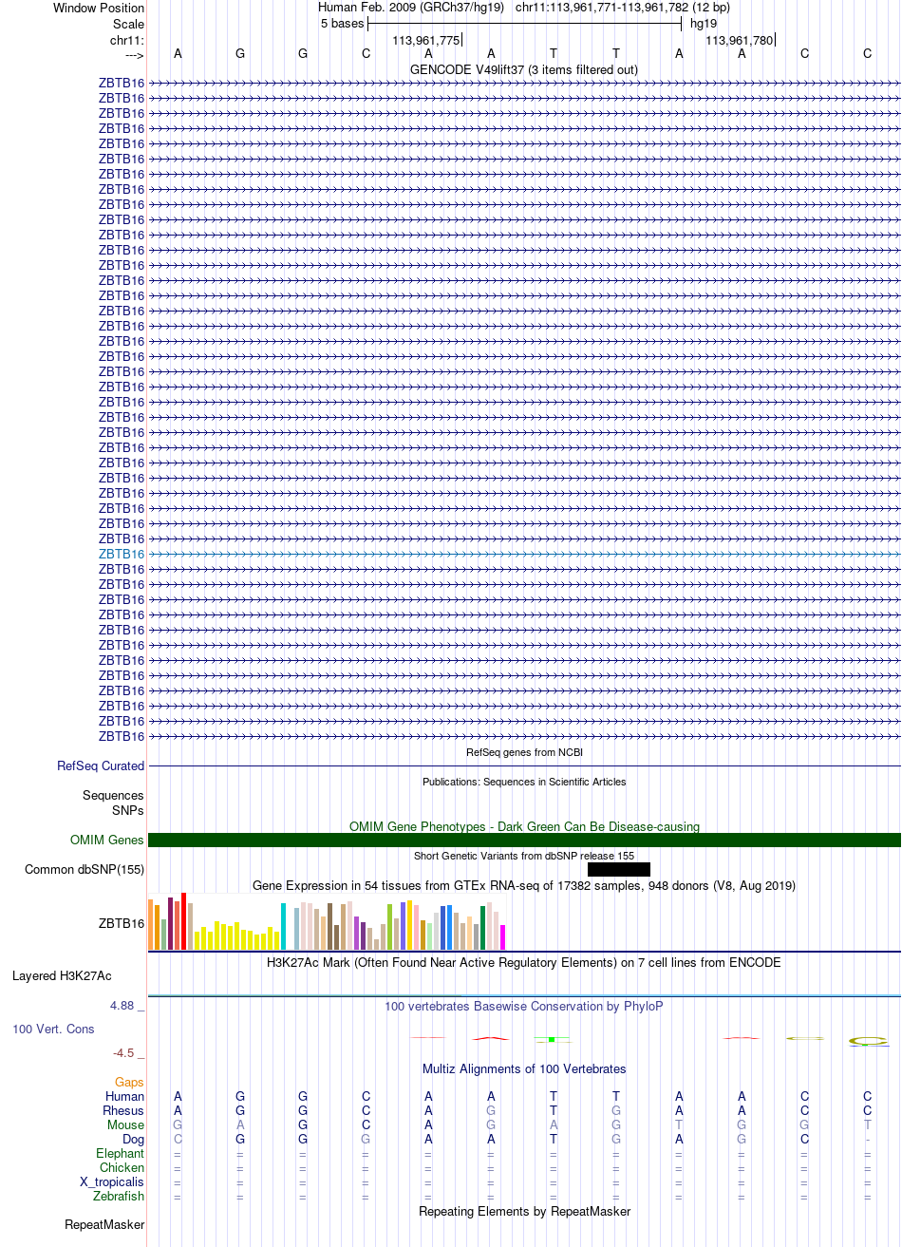This screenshot has width=902, height=1247.
Task: Click the Chicken alignment row label
Action: (x=122, y=1167)
